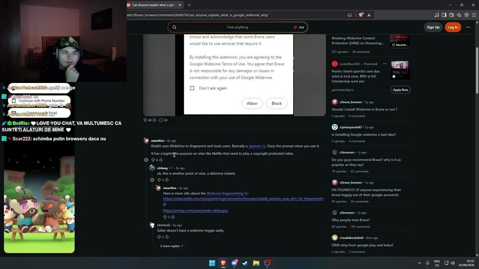Open 'Should I install Widevine in Brave or not ?'

(364, 109)
